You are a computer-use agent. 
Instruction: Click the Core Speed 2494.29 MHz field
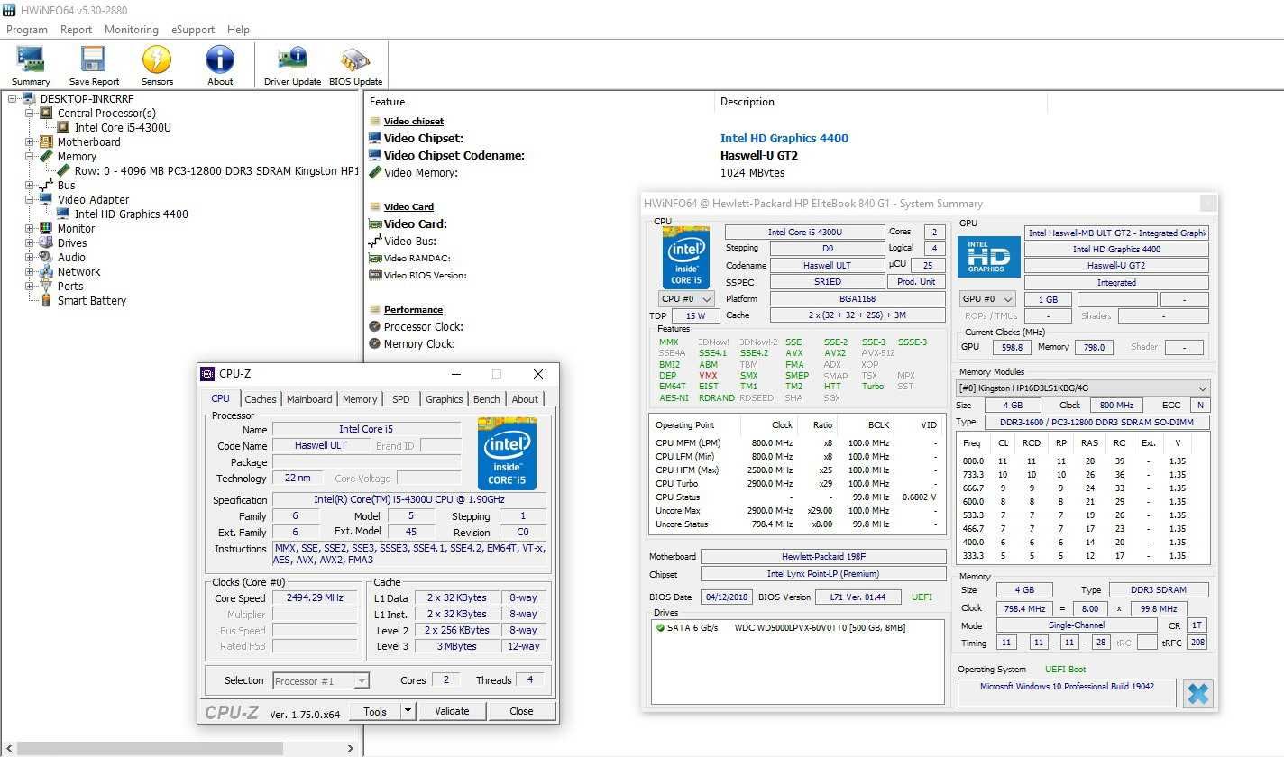click(x=316, y=598)
